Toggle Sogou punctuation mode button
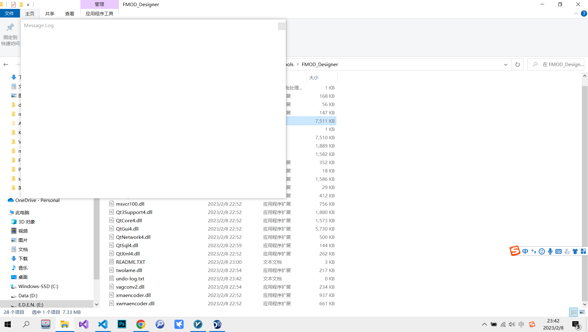588x332 pixels. (534, 251)
